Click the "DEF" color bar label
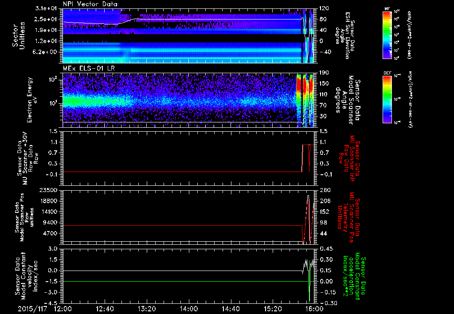This screenshot has height=314, width=454. point(387,73)
